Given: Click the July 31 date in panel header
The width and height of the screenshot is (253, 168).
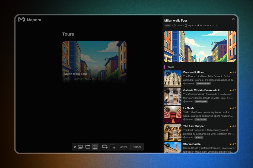Looking at the screenshot, I should [189, 25].
